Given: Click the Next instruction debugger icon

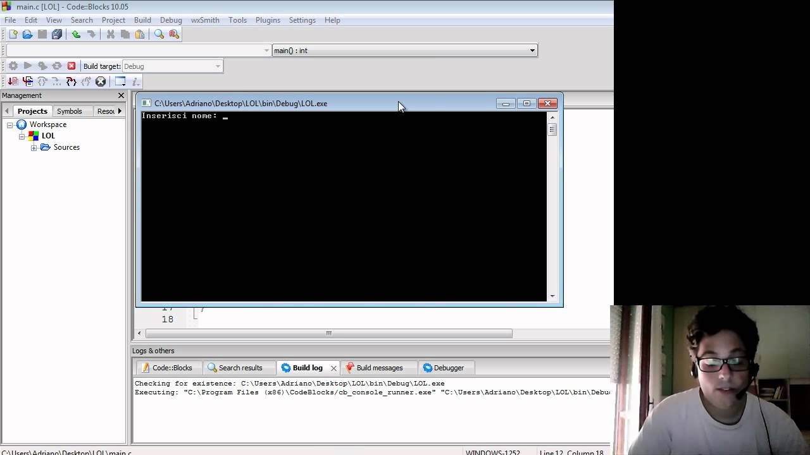Looking at the screenshot, I should click(57, 82).
